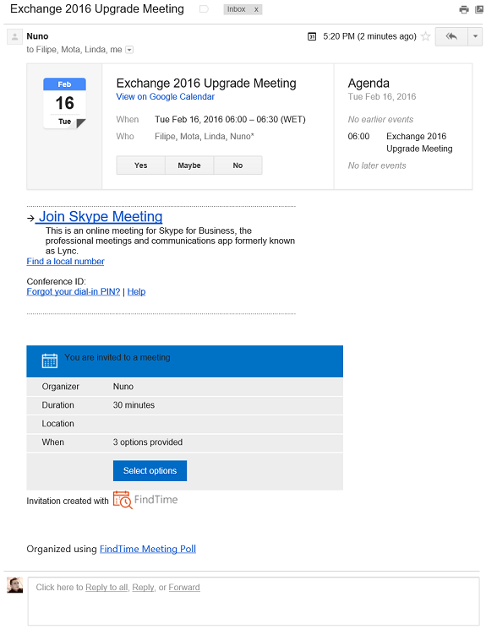Remove the Inbox label with x
The width and height of the screenshot is (486, 629).
click(x=256, y=9)
